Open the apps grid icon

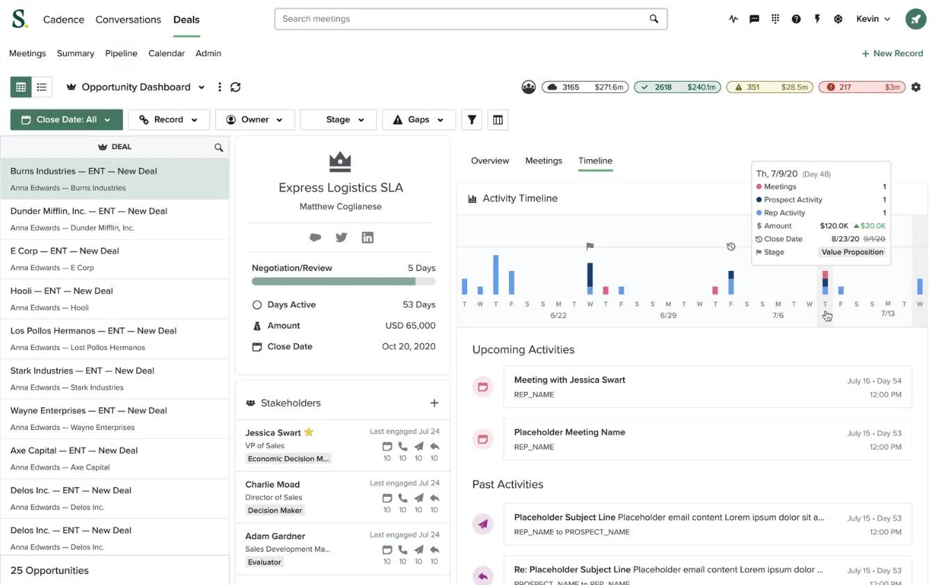coord(775,19)
